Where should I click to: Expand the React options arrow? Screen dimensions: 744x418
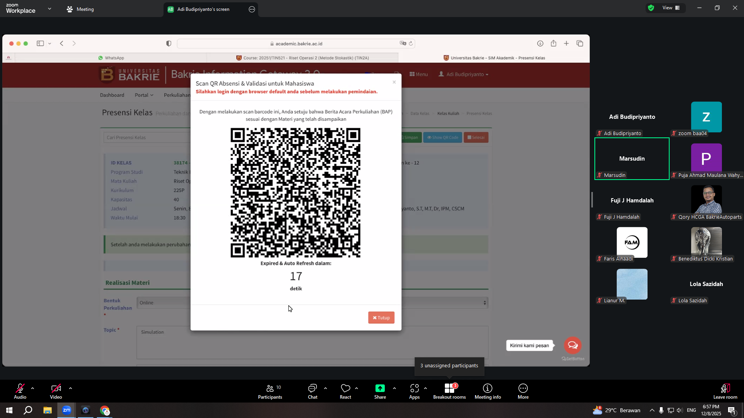pos(356,388)
